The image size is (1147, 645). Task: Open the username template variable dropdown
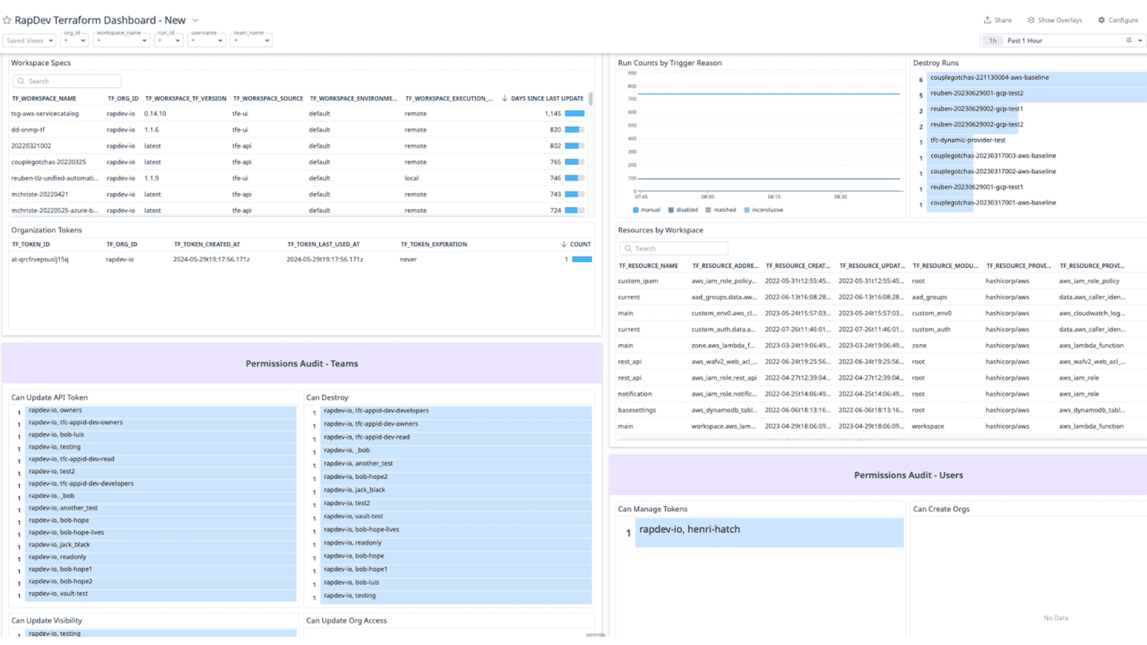coord(207,41)
